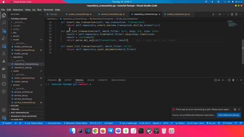Viewport: 244px width, 137px height.
Task: Split the editor right
Action: coord(236,14)
